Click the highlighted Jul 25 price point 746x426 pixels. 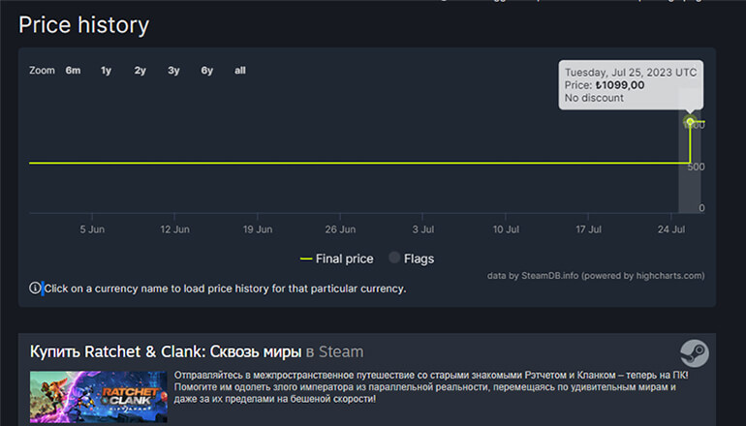(x=690, y=122)
